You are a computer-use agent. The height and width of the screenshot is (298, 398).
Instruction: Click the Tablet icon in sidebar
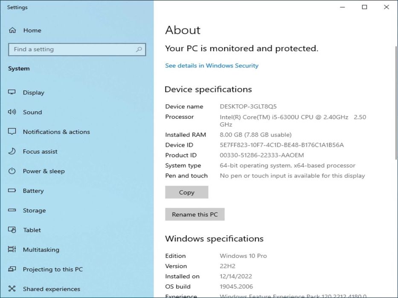click(x=12, y=230)
